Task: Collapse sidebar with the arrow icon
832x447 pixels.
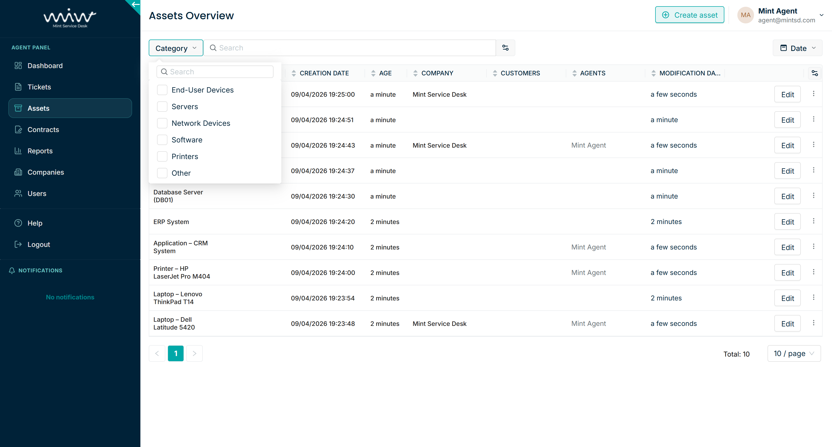Action: click(x=135, y=4)
